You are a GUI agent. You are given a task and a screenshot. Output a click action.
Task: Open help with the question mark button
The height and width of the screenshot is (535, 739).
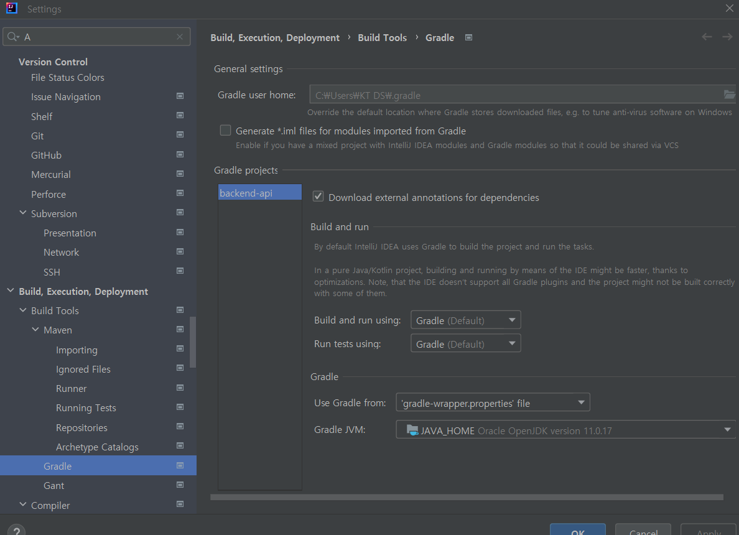coord(17,530)
